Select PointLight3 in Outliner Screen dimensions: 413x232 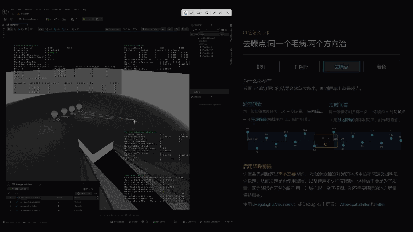click(x=208, y=53)
